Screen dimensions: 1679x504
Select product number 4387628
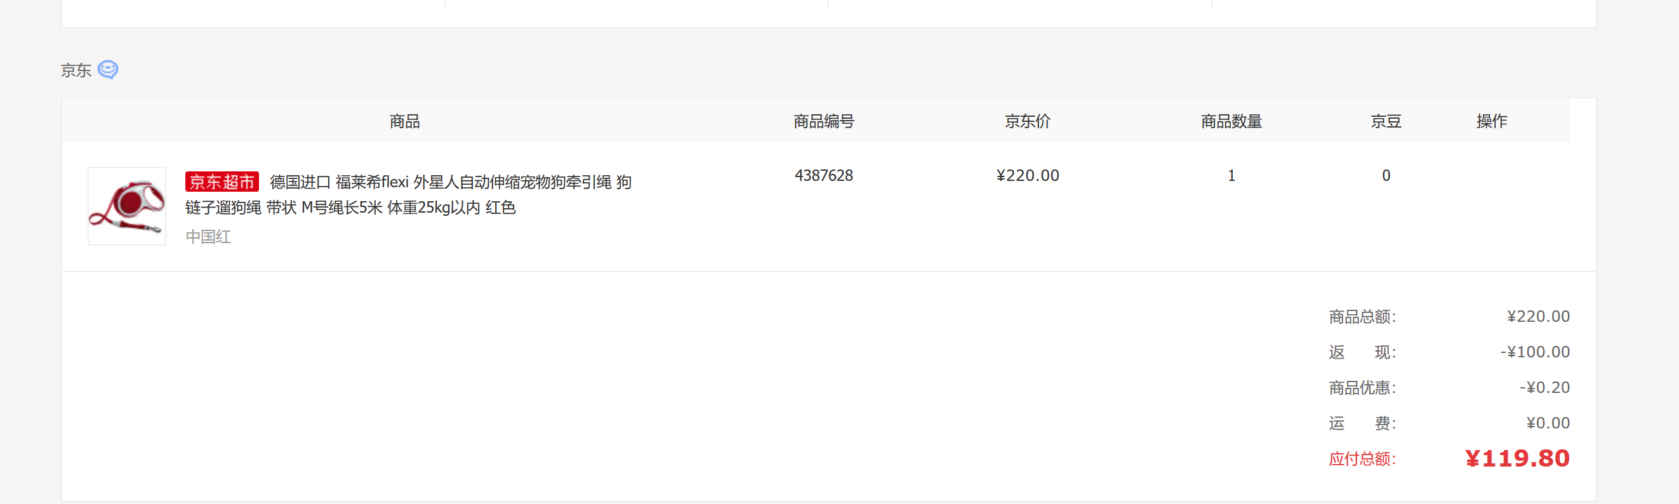click(824, 175)
